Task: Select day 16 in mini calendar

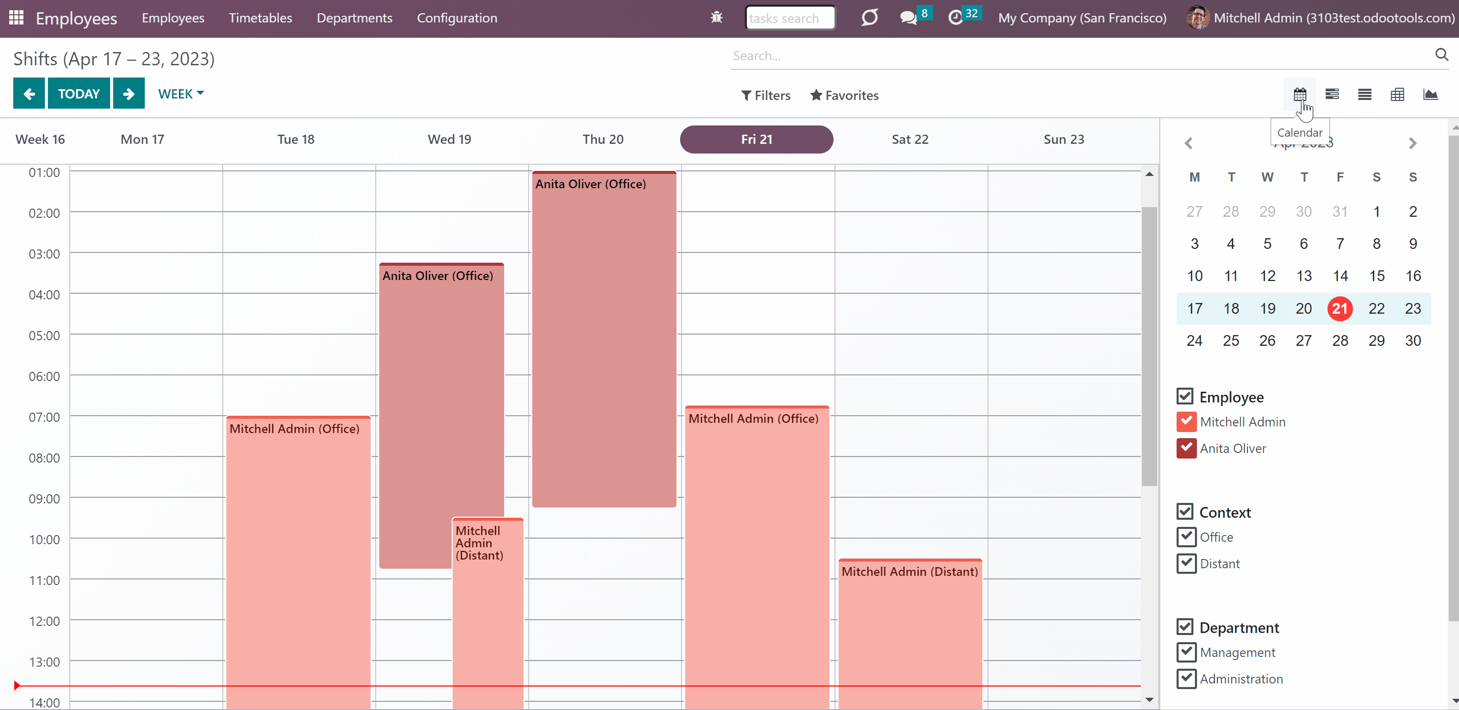Action: [1413, 276]
